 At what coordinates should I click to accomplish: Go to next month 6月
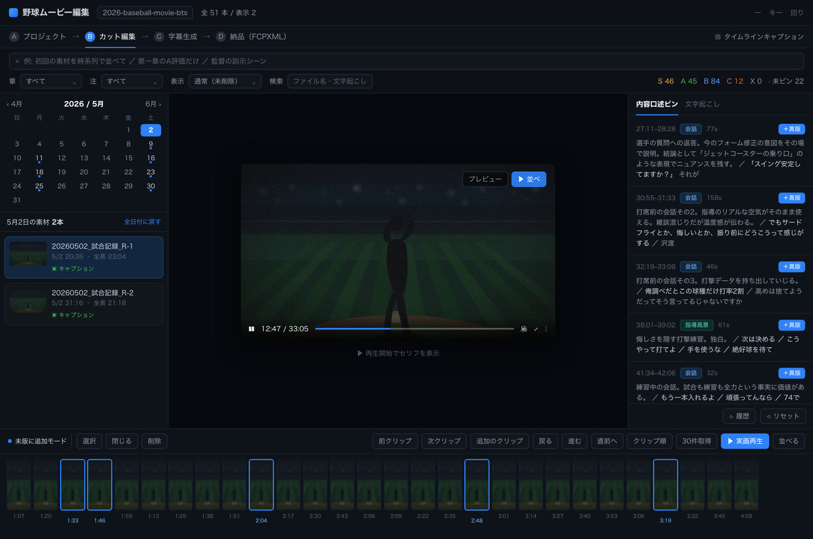point(153,104)
